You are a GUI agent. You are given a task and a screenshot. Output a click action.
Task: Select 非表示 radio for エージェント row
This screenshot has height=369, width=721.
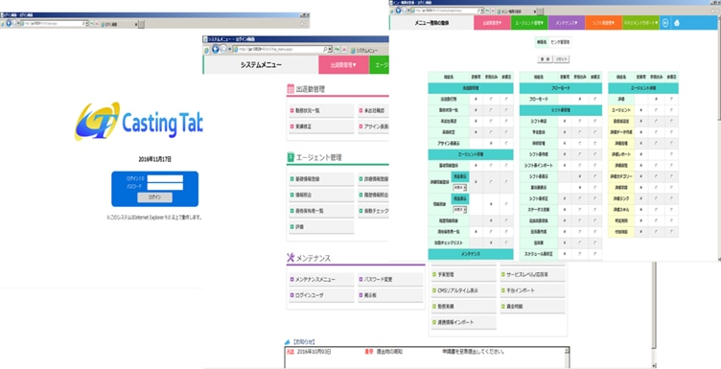tap(671, 110)
